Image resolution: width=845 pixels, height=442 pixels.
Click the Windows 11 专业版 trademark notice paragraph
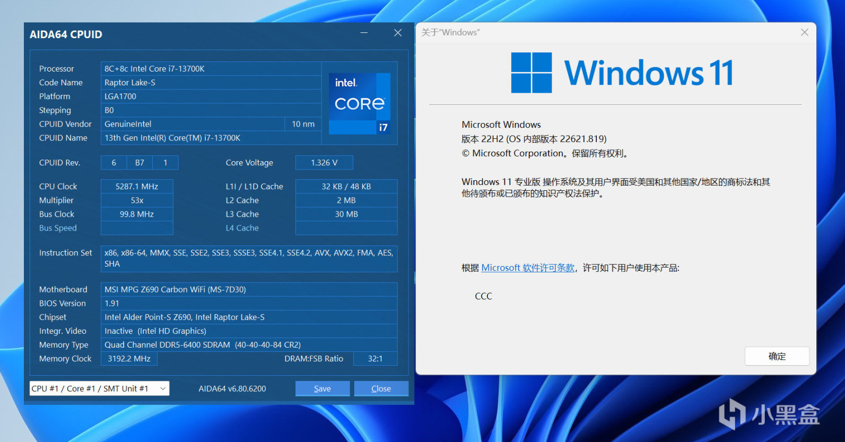616,188
